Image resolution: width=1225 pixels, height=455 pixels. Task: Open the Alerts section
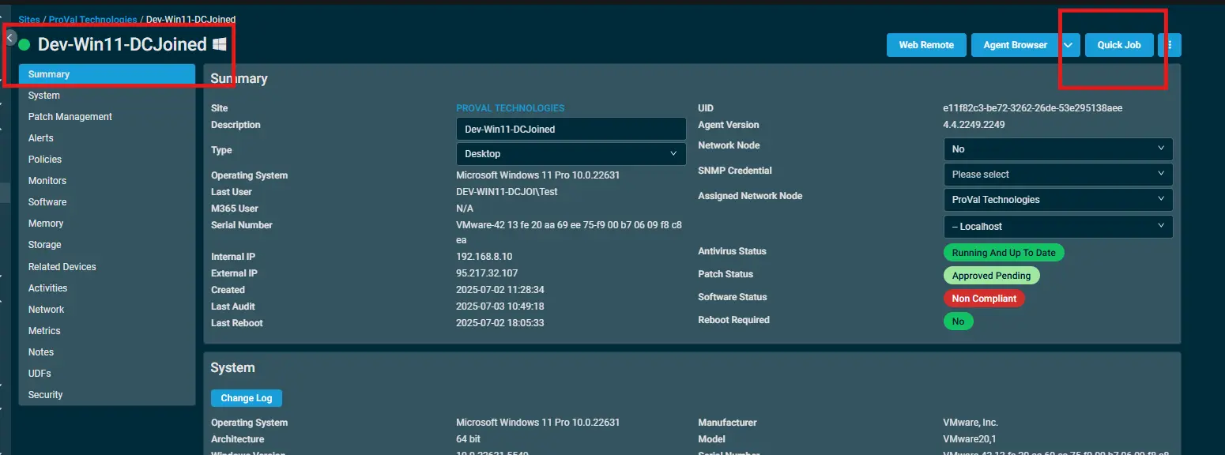[x=107, y=138]
